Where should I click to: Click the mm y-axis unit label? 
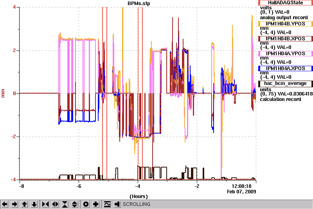click(x=3, y=94)
